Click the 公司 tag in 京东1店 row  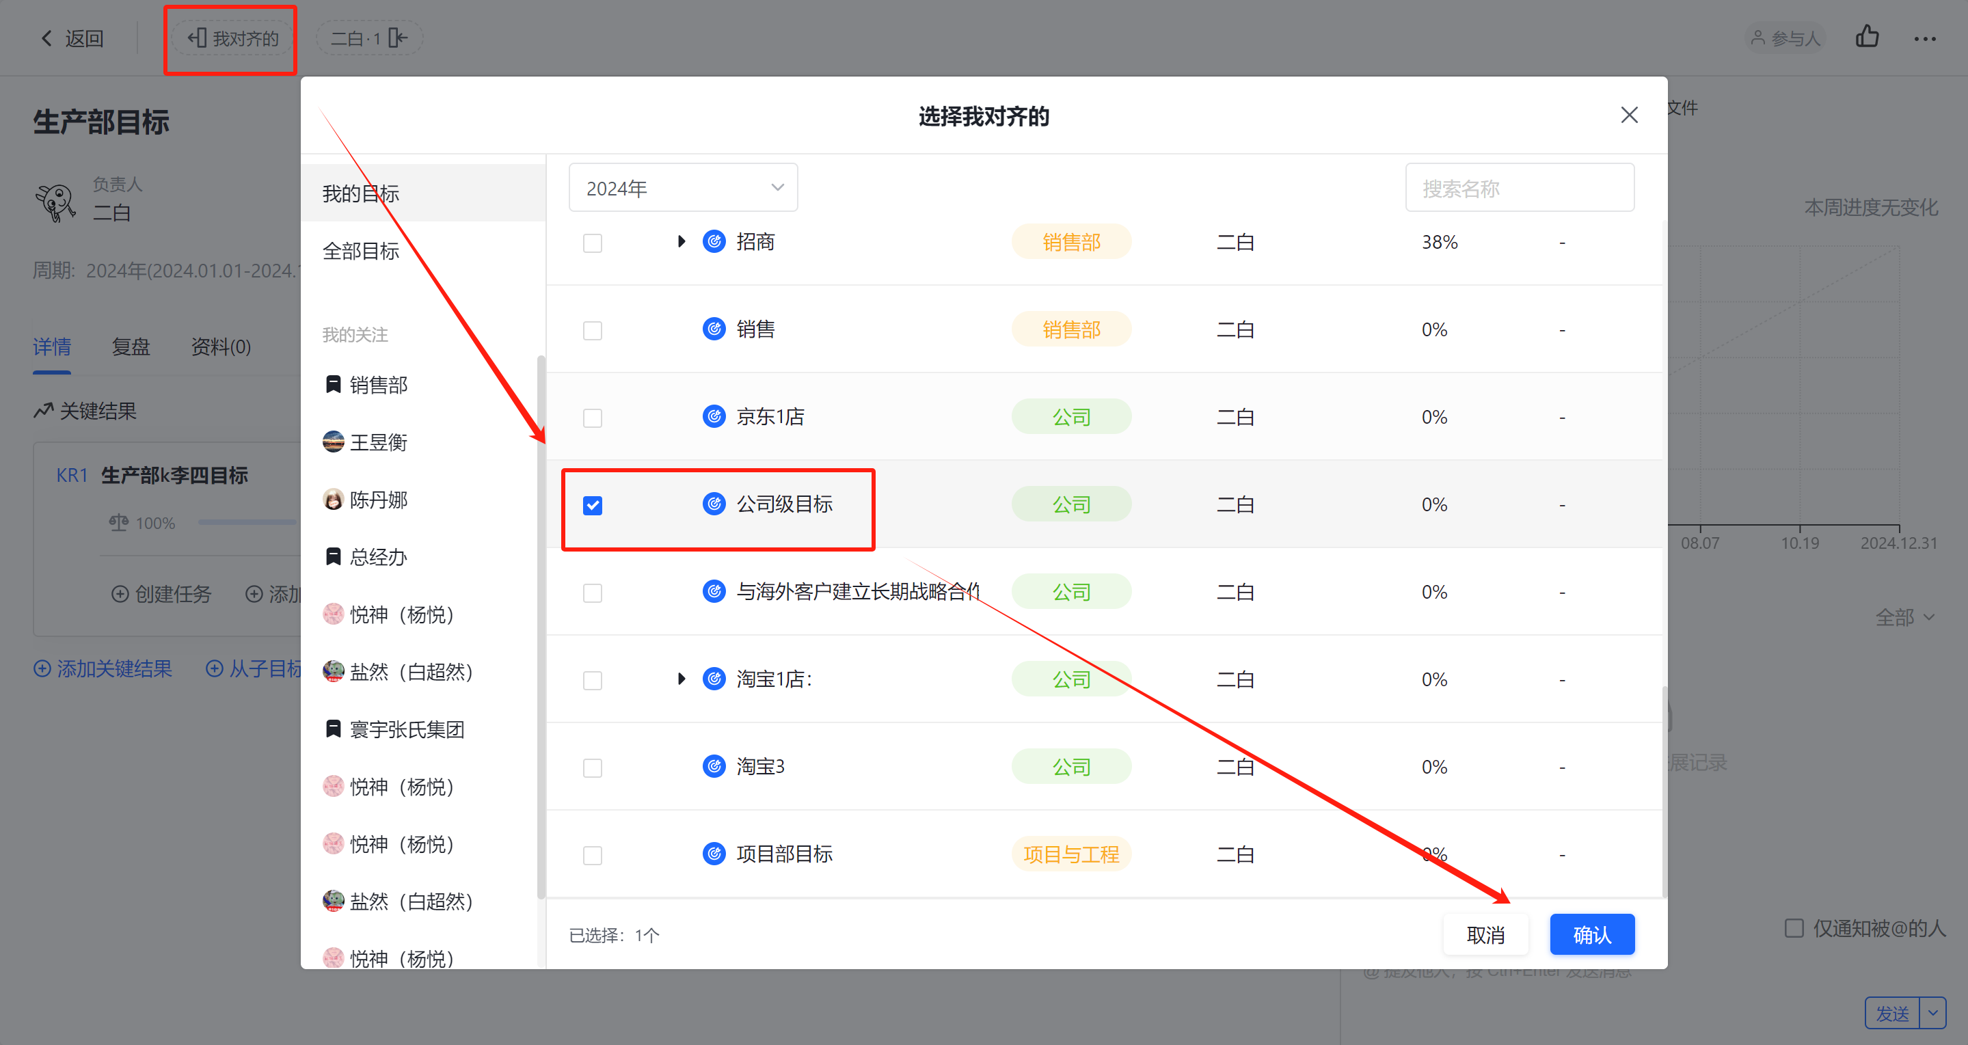click(x=1071, y=417)
